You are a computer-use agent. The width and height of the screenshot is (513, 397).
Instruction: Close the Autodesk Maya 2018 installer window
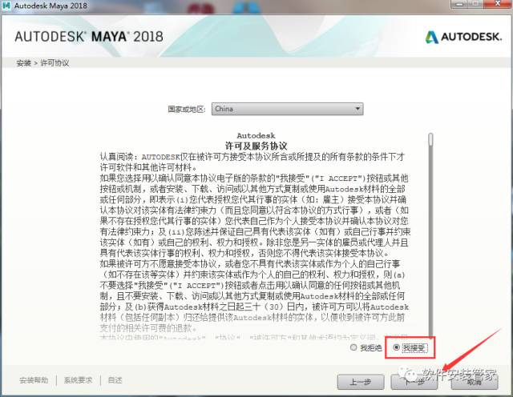pyautogui.click(x=498, y=4)
